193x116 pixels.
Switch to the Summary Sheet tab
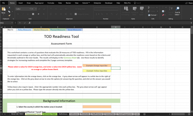pos(49,114)
